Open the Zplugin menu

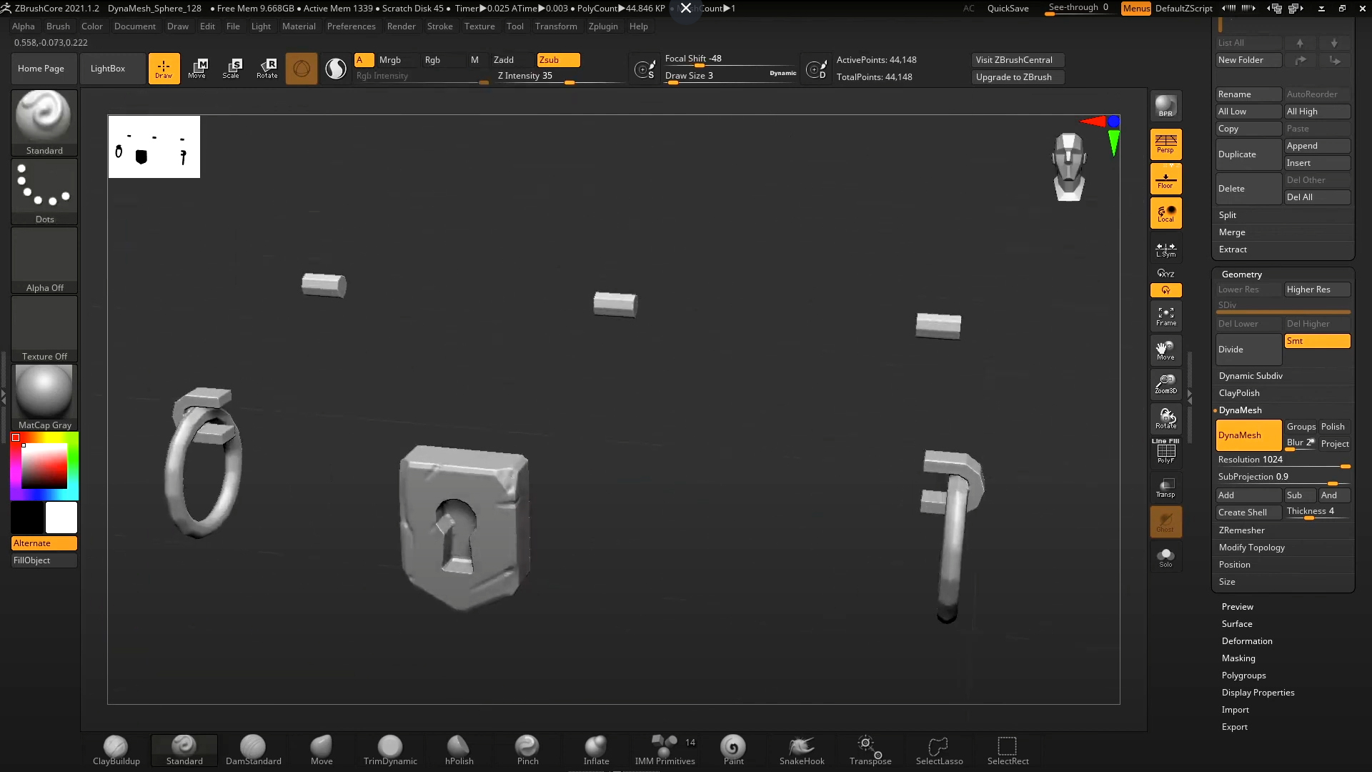603,26
